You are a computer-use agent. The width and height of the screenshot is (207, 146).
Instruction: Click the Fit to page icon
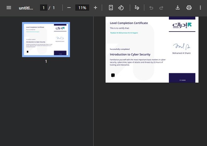coord(111,8)
